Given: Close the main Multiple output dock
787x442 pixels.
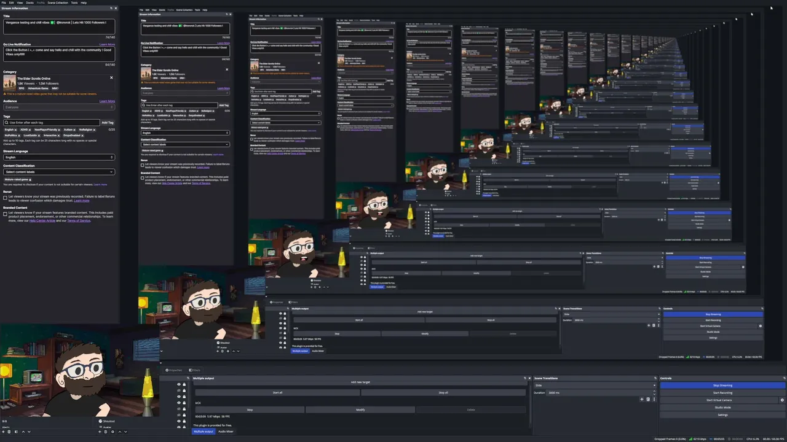Looking at the screenshot, I should (x=530, y=378).
